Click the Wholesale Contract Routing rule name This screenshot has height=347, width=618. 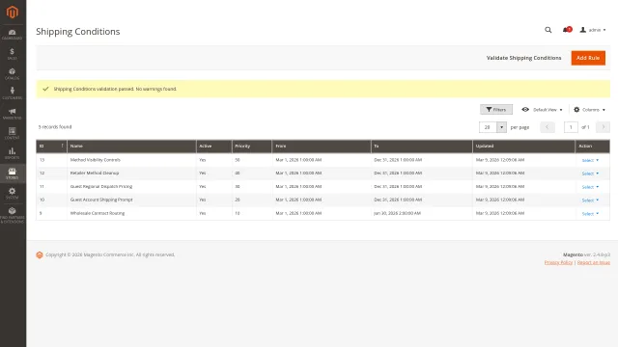tap(98, 213)
